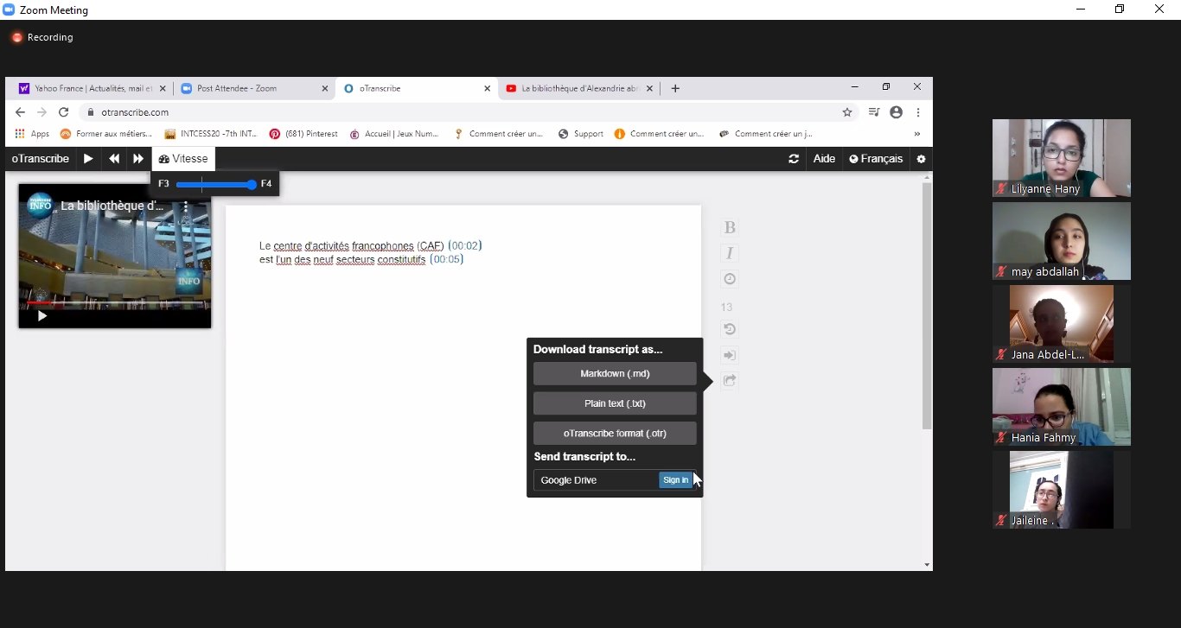Open the Français language dropdown

(876, 159)
